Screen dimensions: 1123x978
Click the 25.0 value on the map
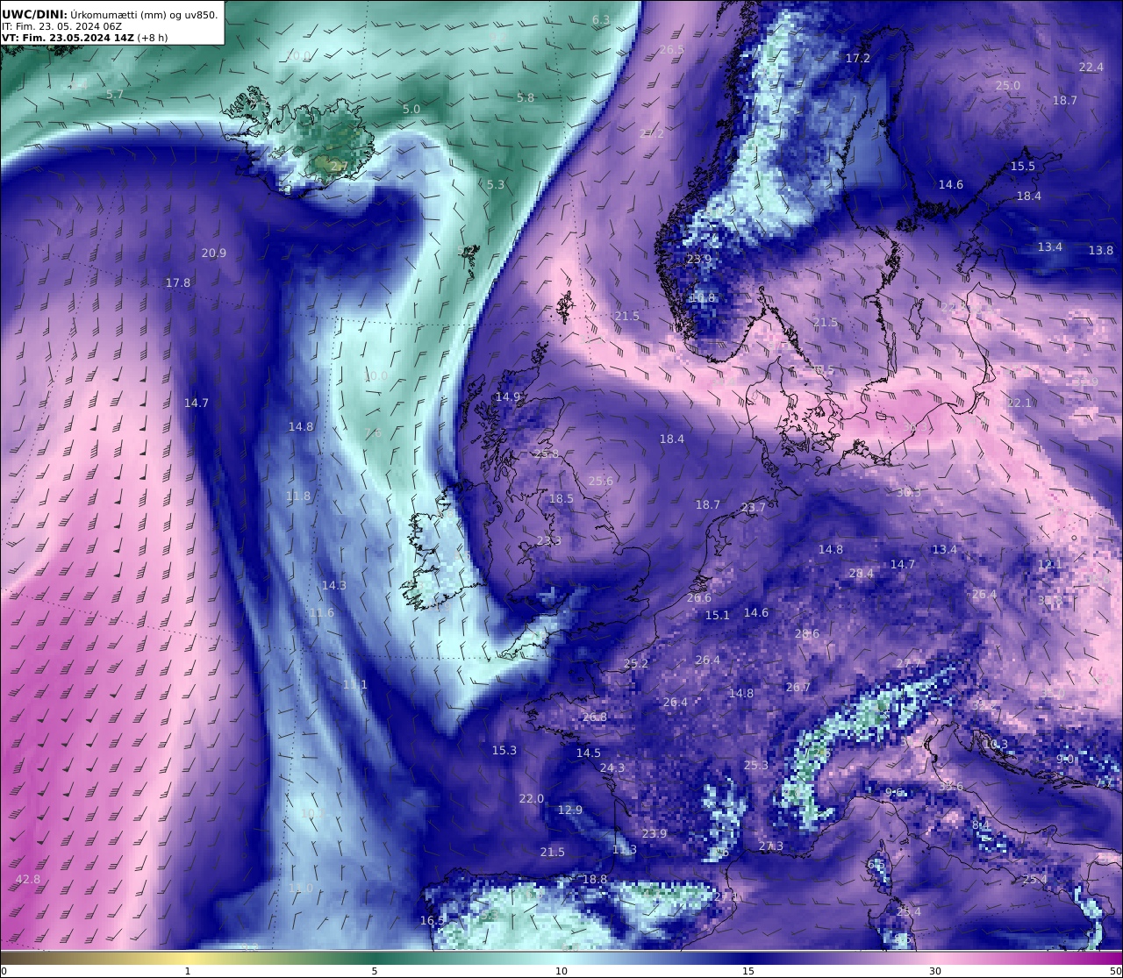tap(1008, 85)
